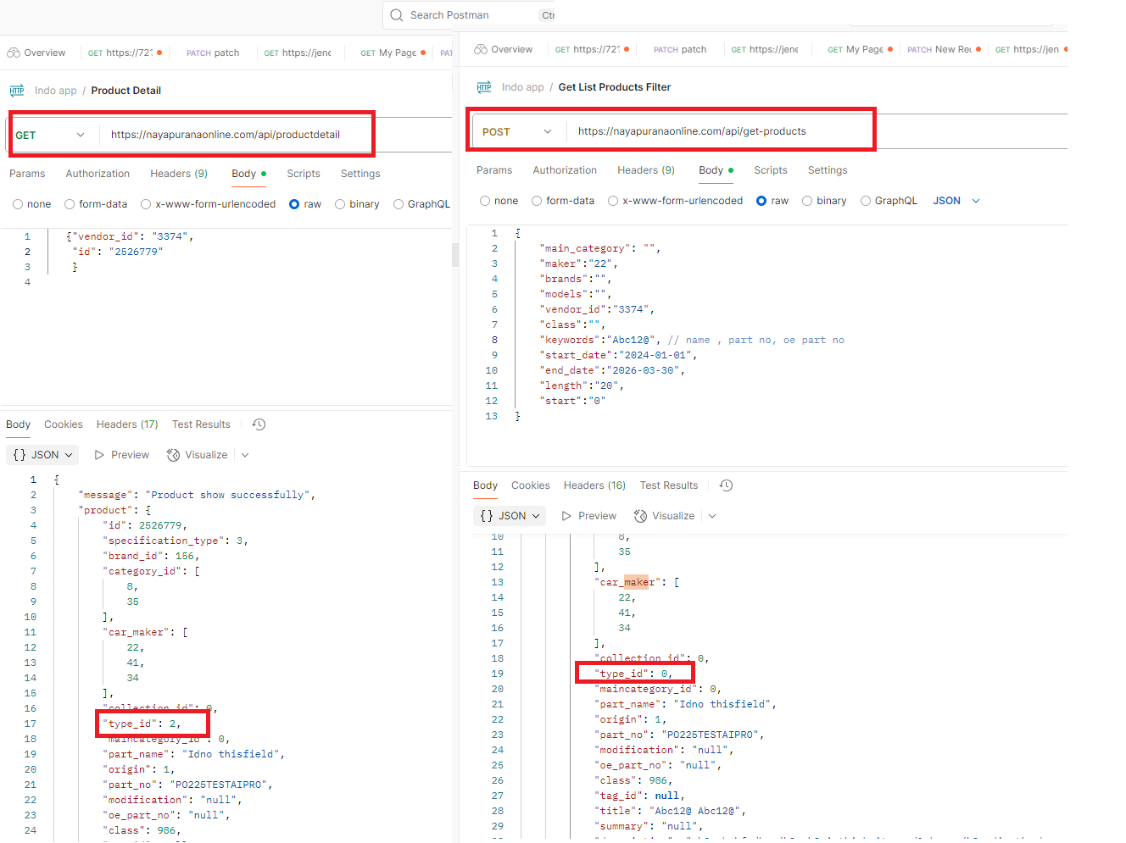The height and width of the screenshot is (843, 1126).
Task: Select form-data body type in left window
Action: pyautogui.click(x=70, y=204)
